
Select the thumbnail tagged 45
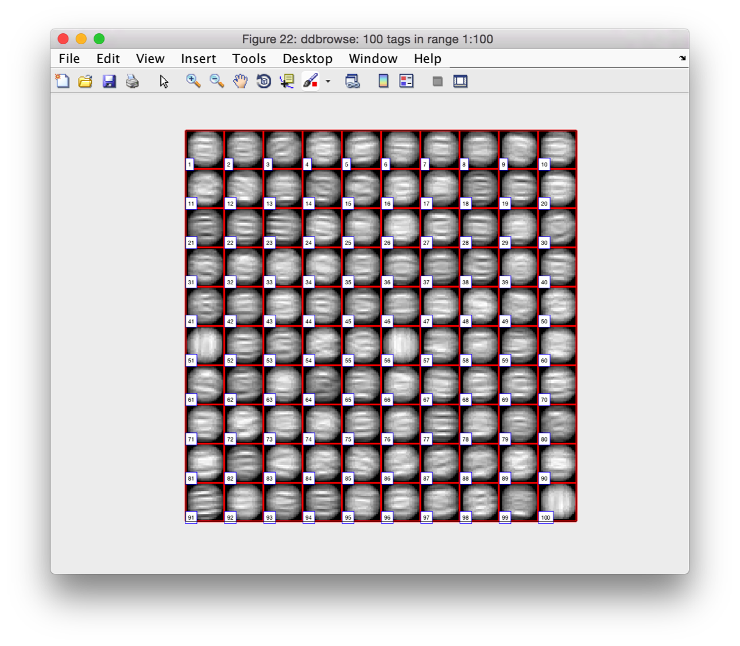click(362, 307)
